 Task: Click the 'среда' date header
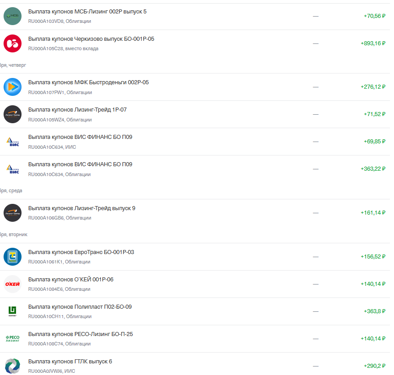(11, 191)
